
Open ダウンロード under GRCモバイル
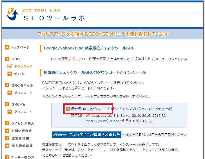pos(23,93)
